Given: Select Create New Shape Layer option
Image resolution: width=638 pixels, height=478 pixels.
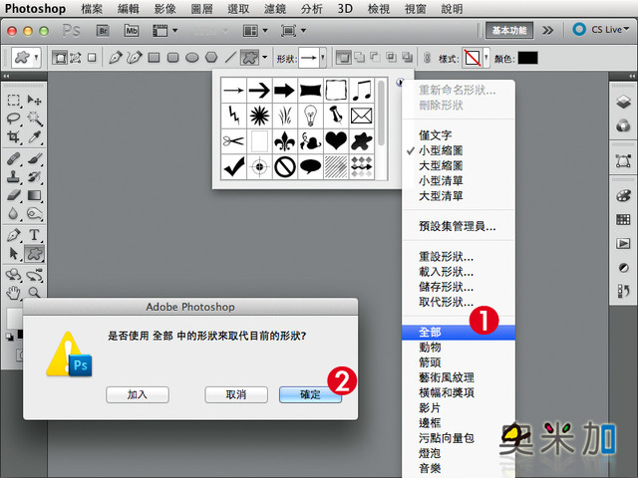Looking at the screenshot, I should coord(343,58).
